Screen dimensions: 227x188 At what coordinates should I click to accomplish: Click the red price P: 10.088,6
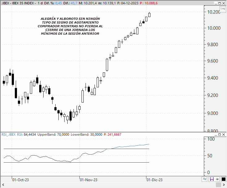[149, 3]
